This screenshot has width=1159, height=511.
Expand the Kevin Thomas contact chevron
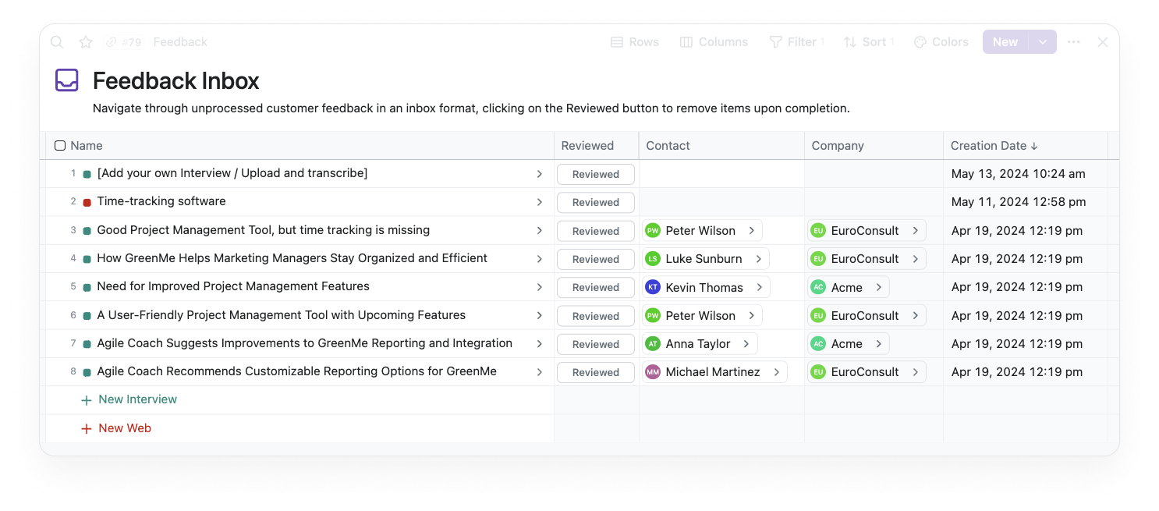pos(759,287)
